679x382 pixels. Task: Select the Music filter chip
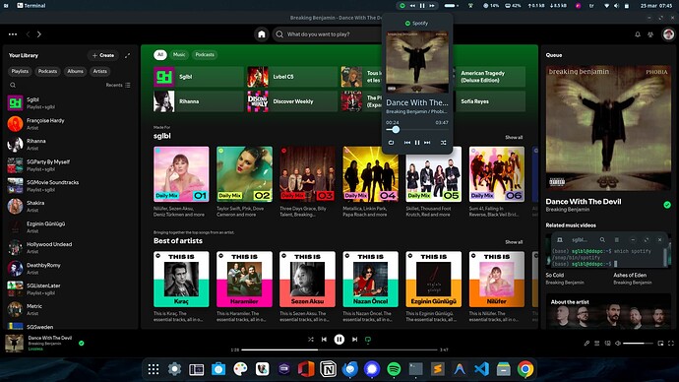[179, 54]
